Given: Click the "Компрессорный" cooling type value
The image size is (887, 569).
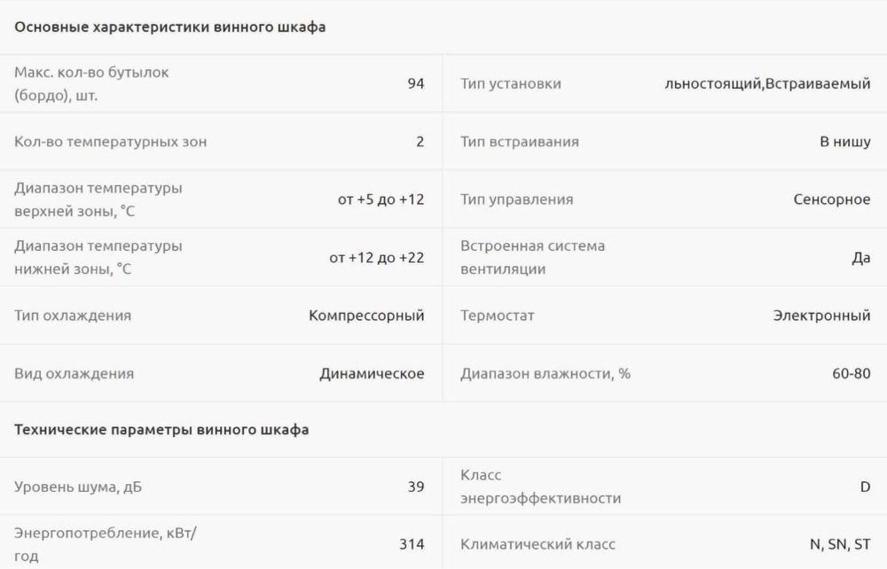Looking at the screenshot, I should tap(366, 316).
